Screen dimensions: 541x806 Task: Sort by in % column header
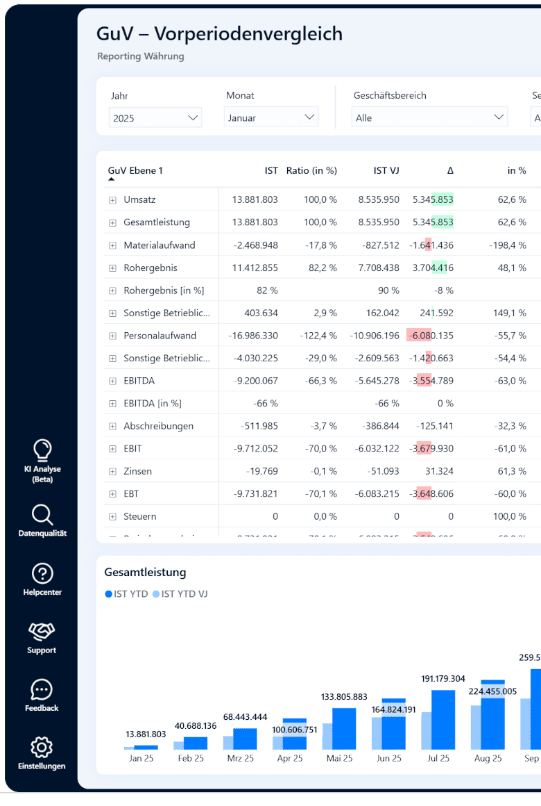516,171
